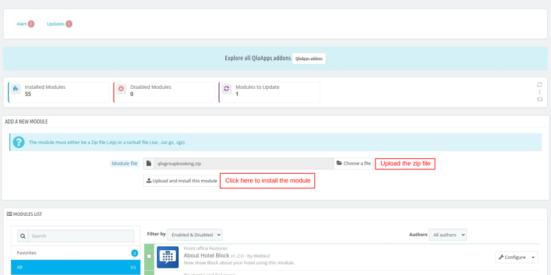Click the blue question mark help icon
This screenshot has width=551, height=275.
(19, 142)
